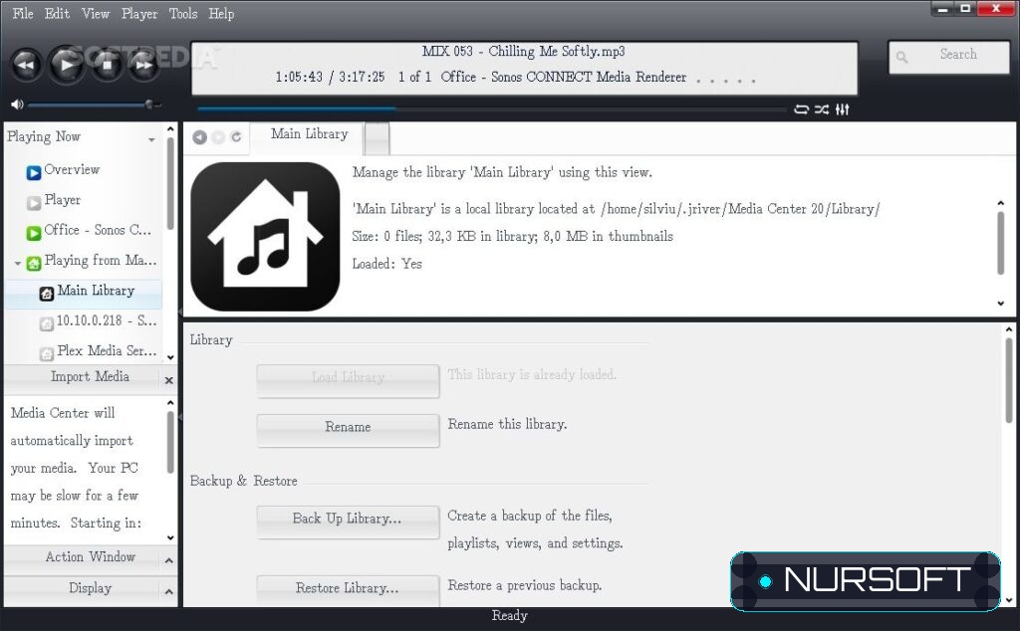Open a new tab beside Main Library
This screenshot has width=1020, height=631.
coord(377,138)
